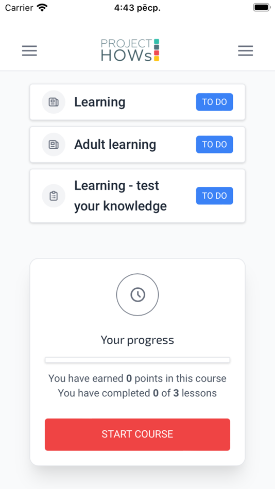
Task: Click the clipboard quiz icon
Action: pos(54,196)
